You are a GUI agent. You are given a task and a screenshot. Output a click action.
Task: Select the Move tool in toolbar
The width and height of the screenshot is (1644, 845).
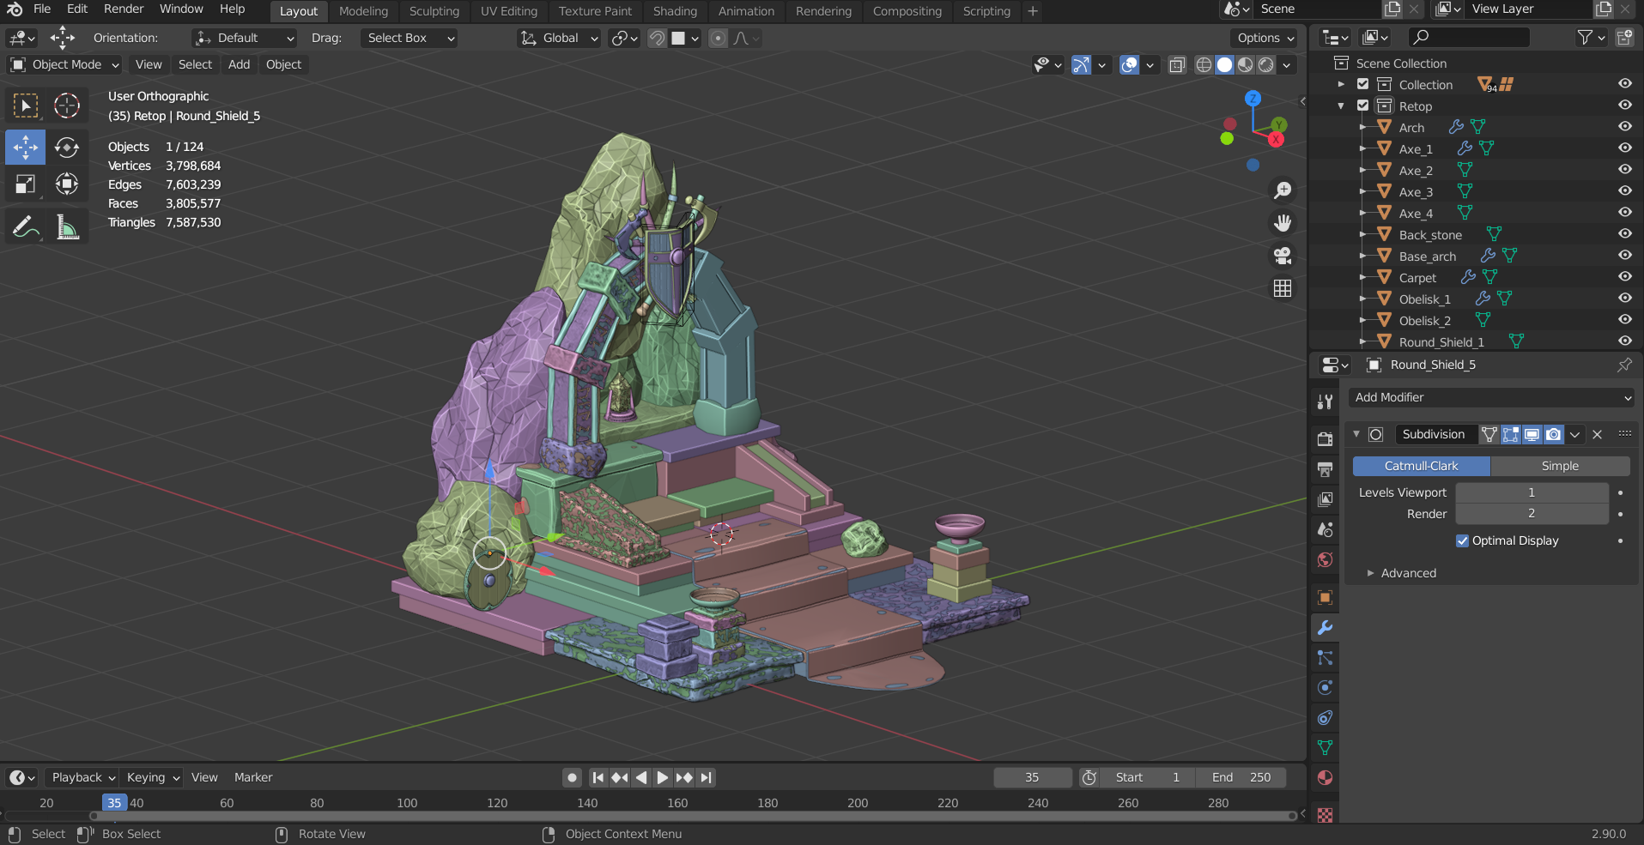coord(25,148)
